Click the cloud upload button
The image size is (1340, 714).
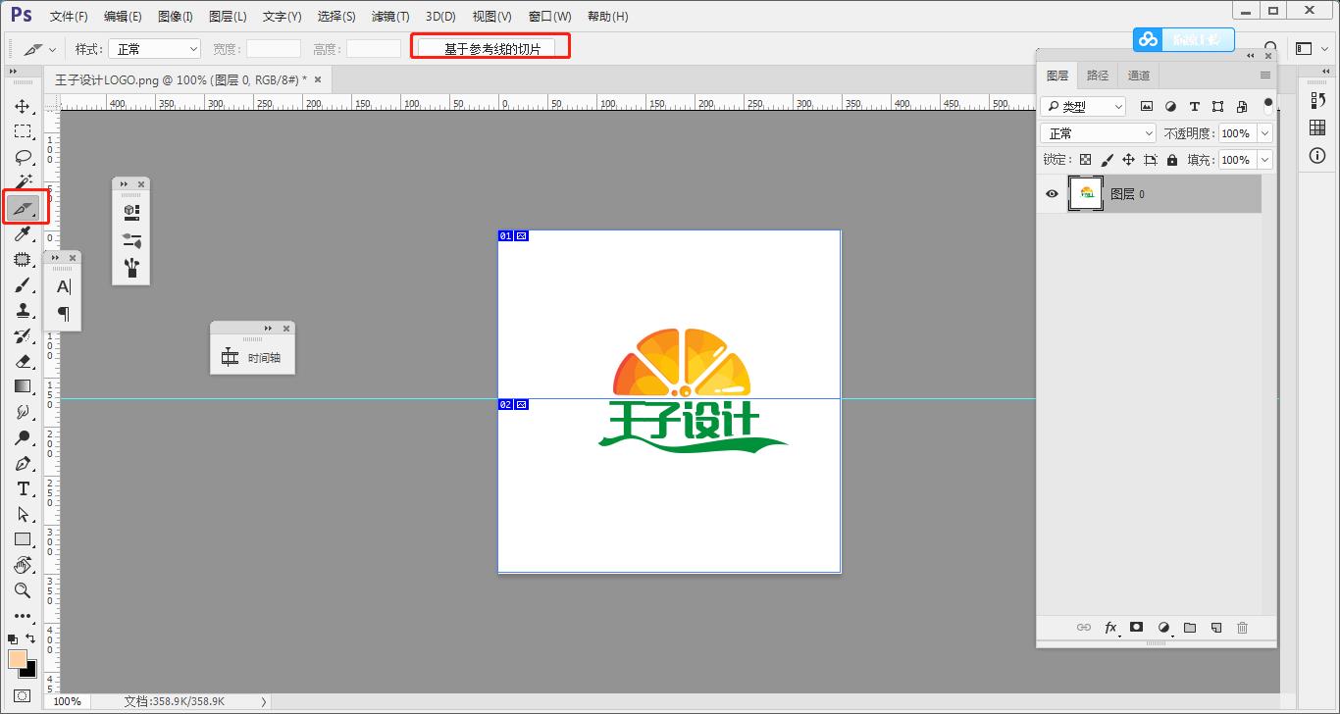(1183, 39)
